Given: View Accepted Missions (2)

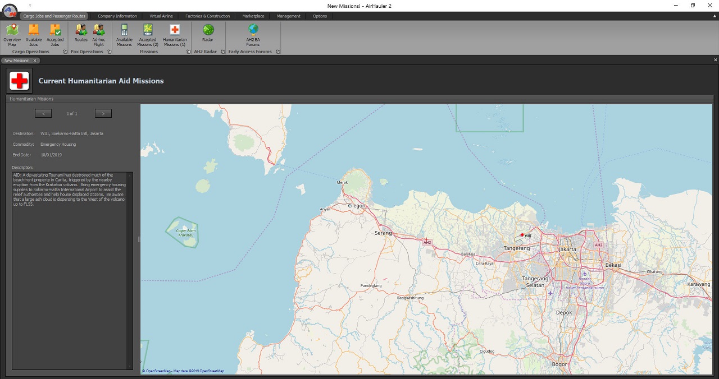Looking at the screenshot, I should tap(148, 36).
